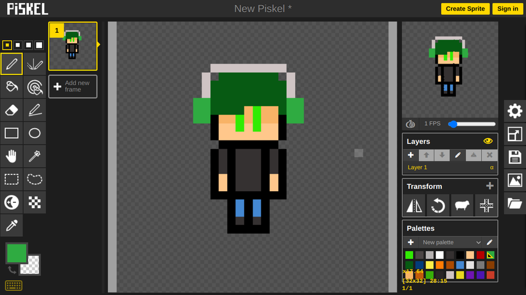Image resolution: width=526 pixels, height=295 pixels.
Task: Merge layer with layer below
Action: point(473,155)
